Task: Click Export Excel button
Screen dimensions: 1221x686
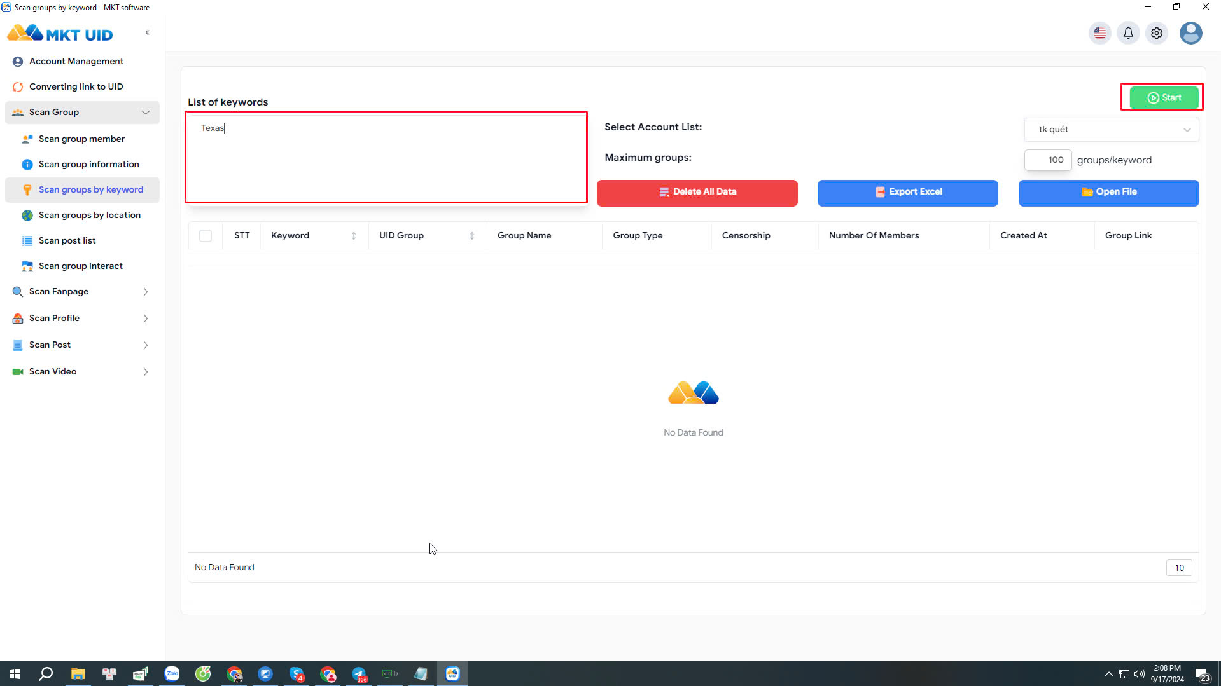Action: coord(908,193)
